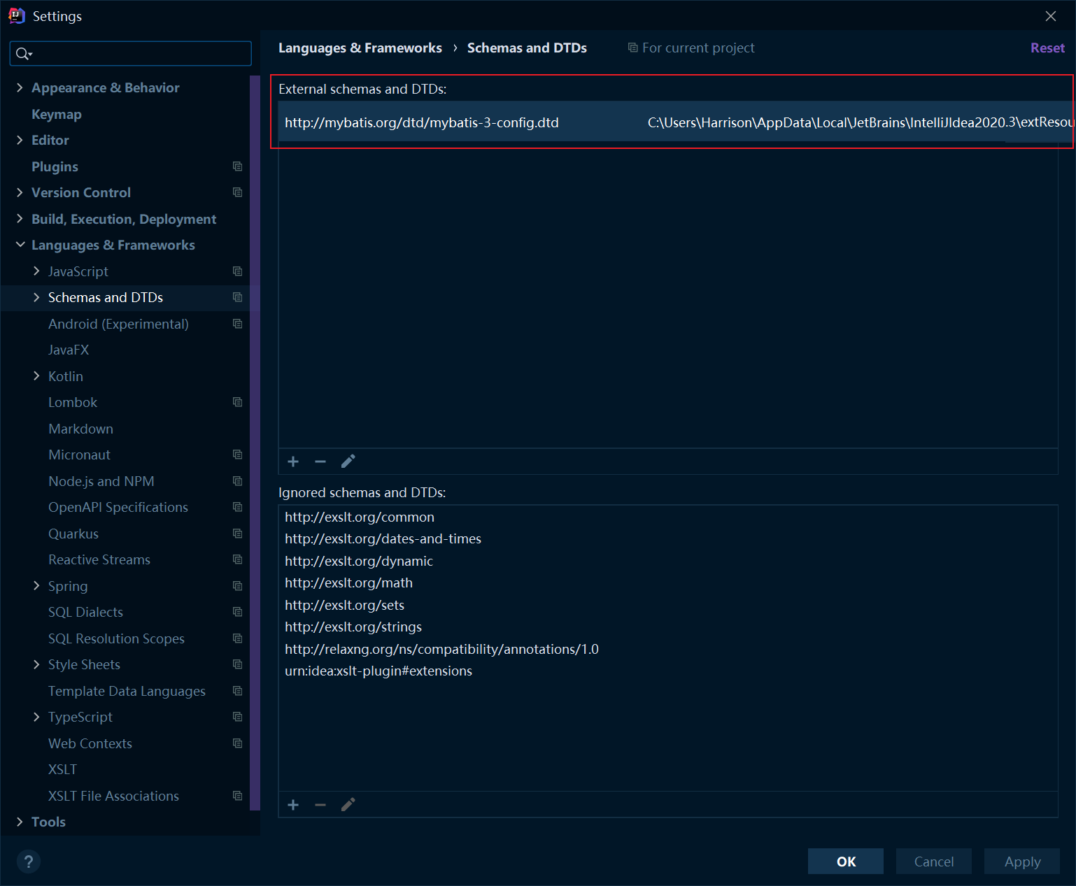
Task: Click settings tree vertical scrollbar
Action: [x=255, y=443]
